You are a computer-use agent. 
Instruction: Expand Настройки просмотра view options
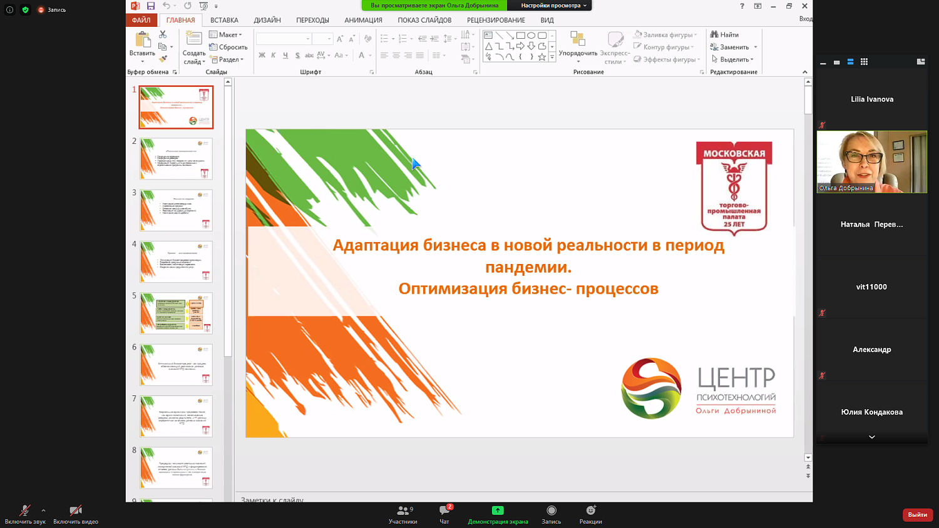pos(553,6)
